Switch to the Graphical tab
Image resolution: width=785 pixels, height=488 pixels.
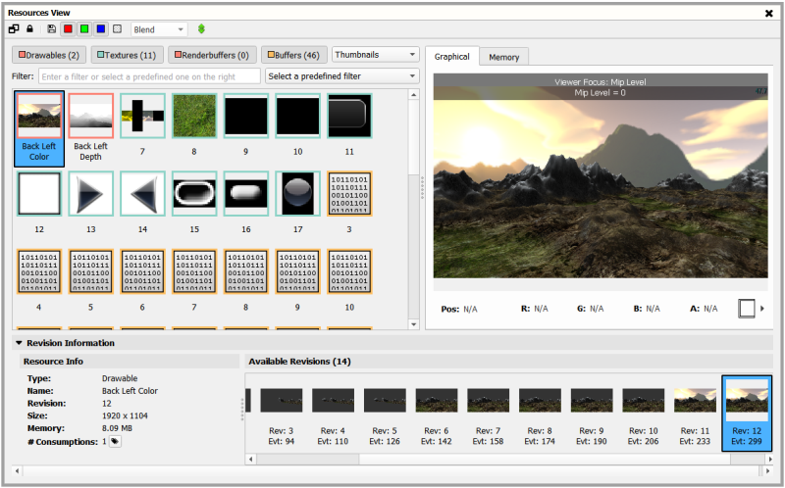(x=452, y=57)
